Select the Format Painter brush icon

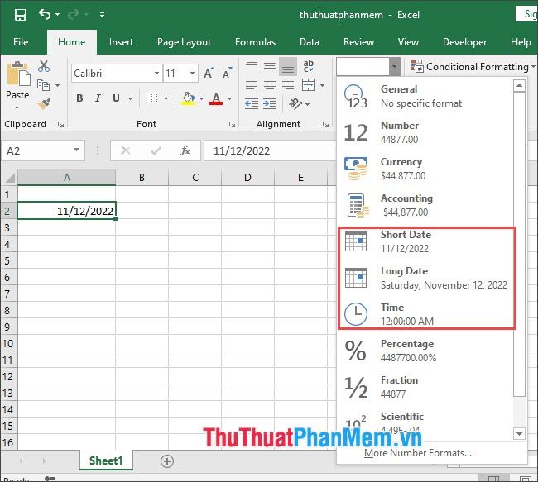[44, 103]
